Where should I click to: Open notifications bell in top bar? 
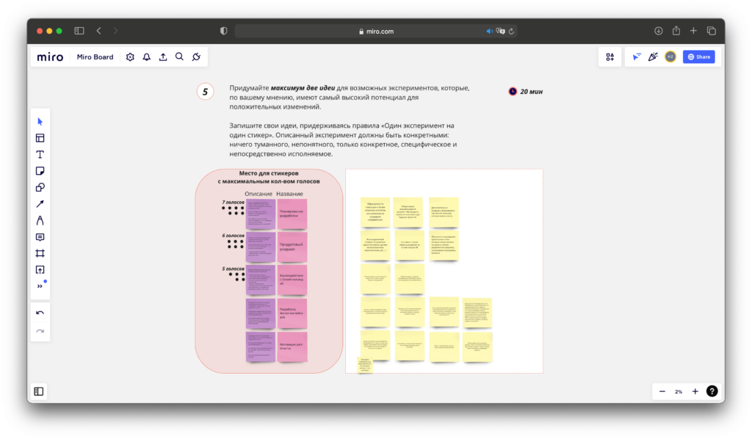click(x=146, y=57)
